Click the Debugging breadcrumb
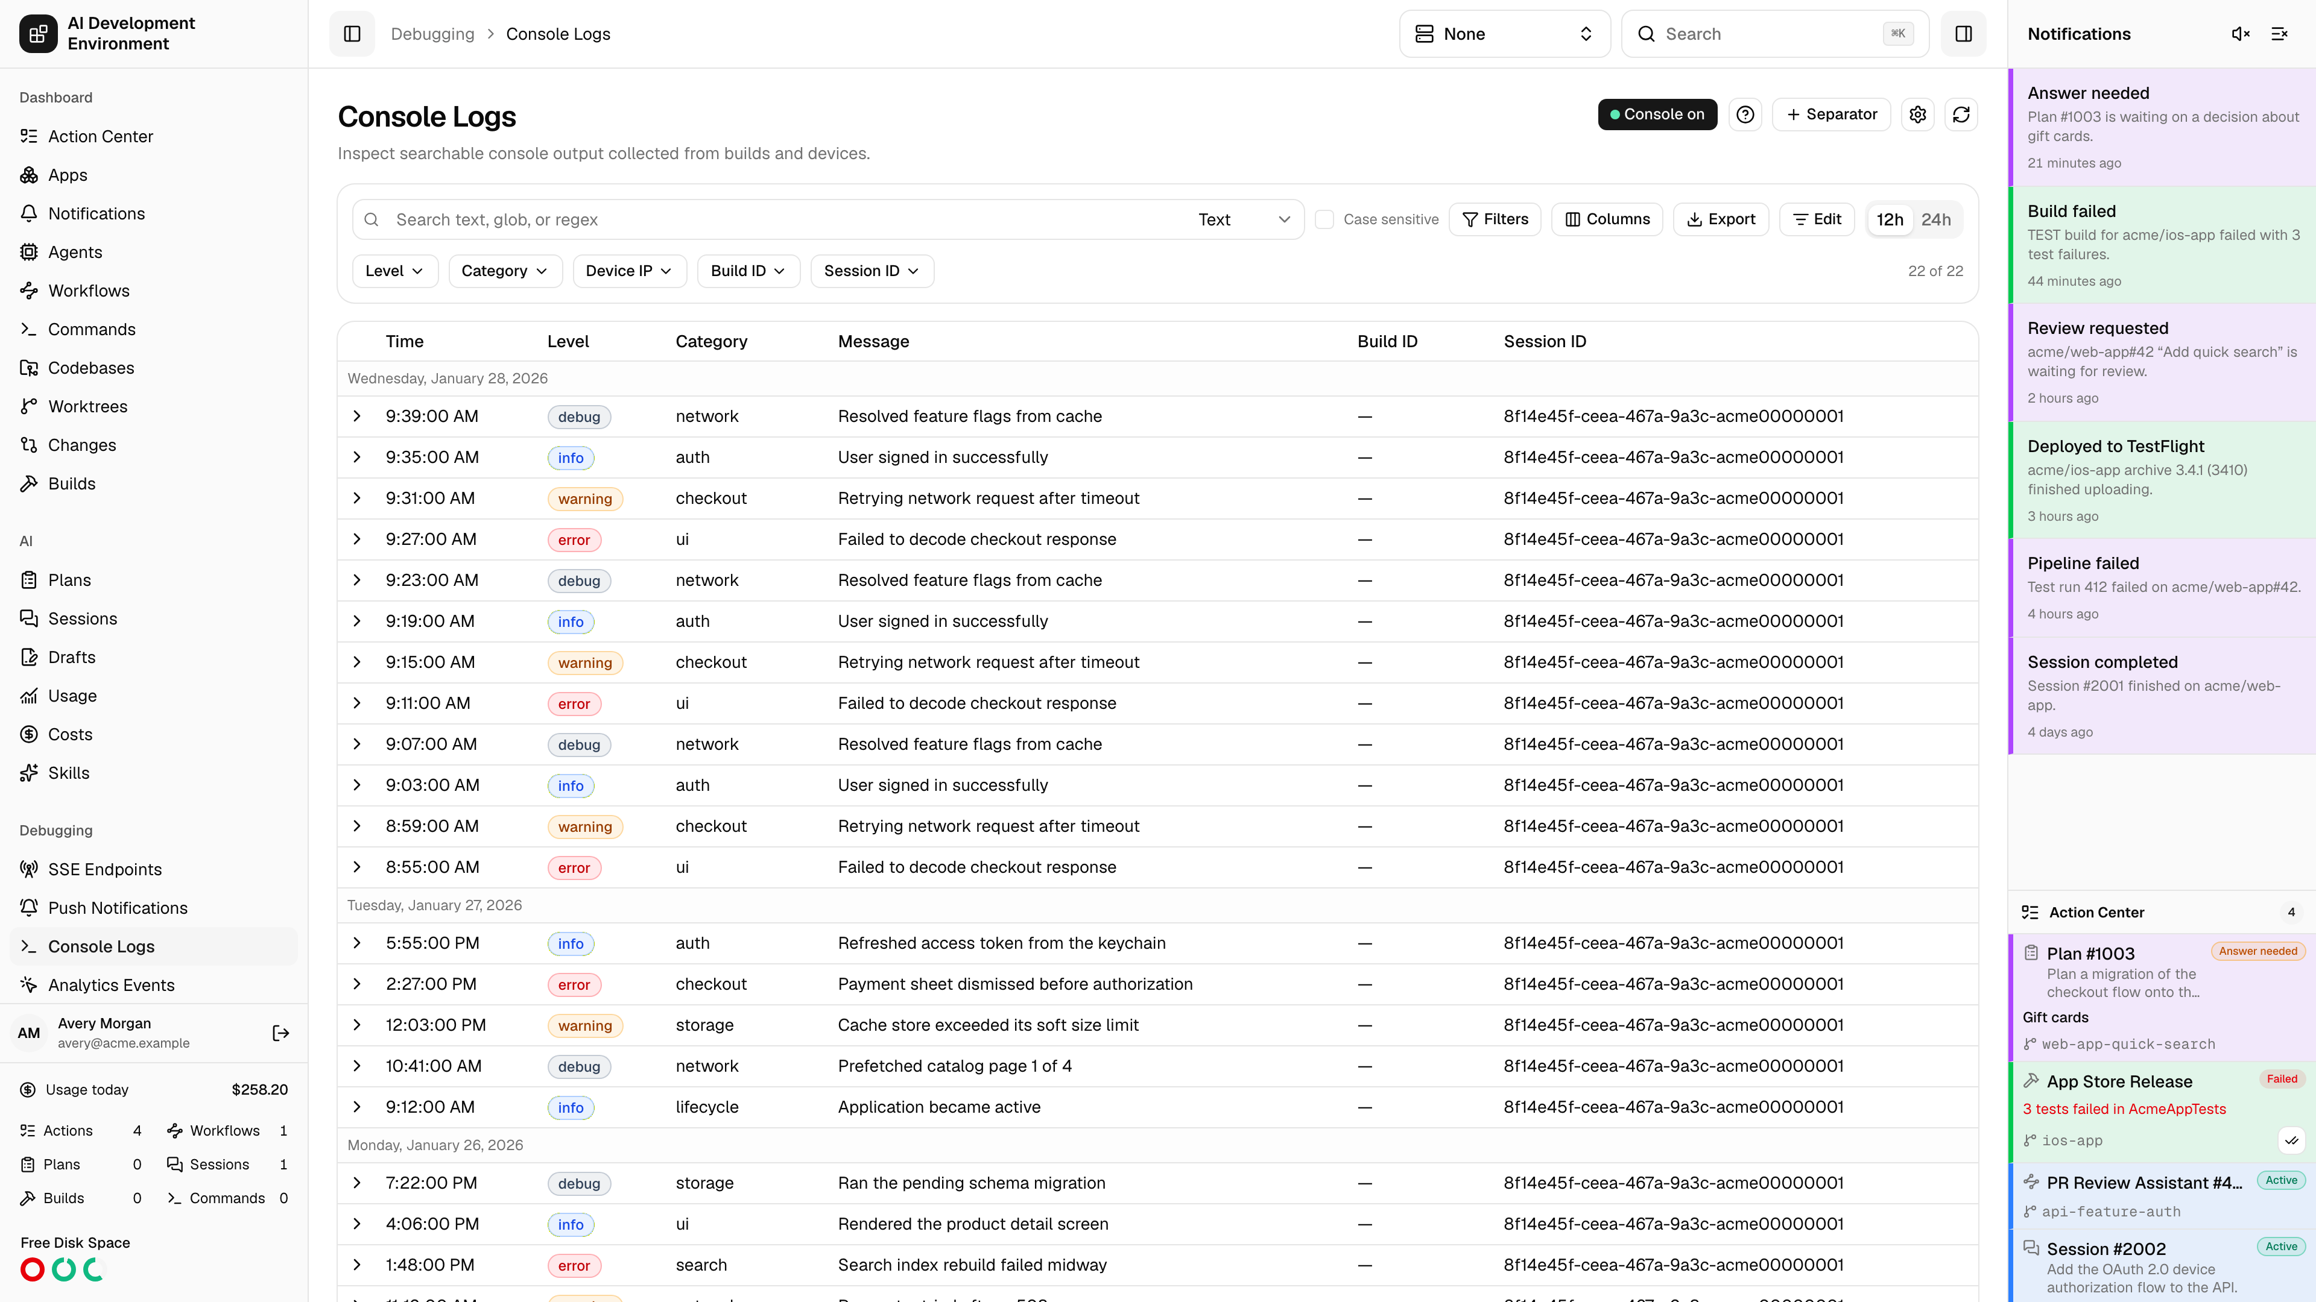2316x1302 pixels. 432,34
